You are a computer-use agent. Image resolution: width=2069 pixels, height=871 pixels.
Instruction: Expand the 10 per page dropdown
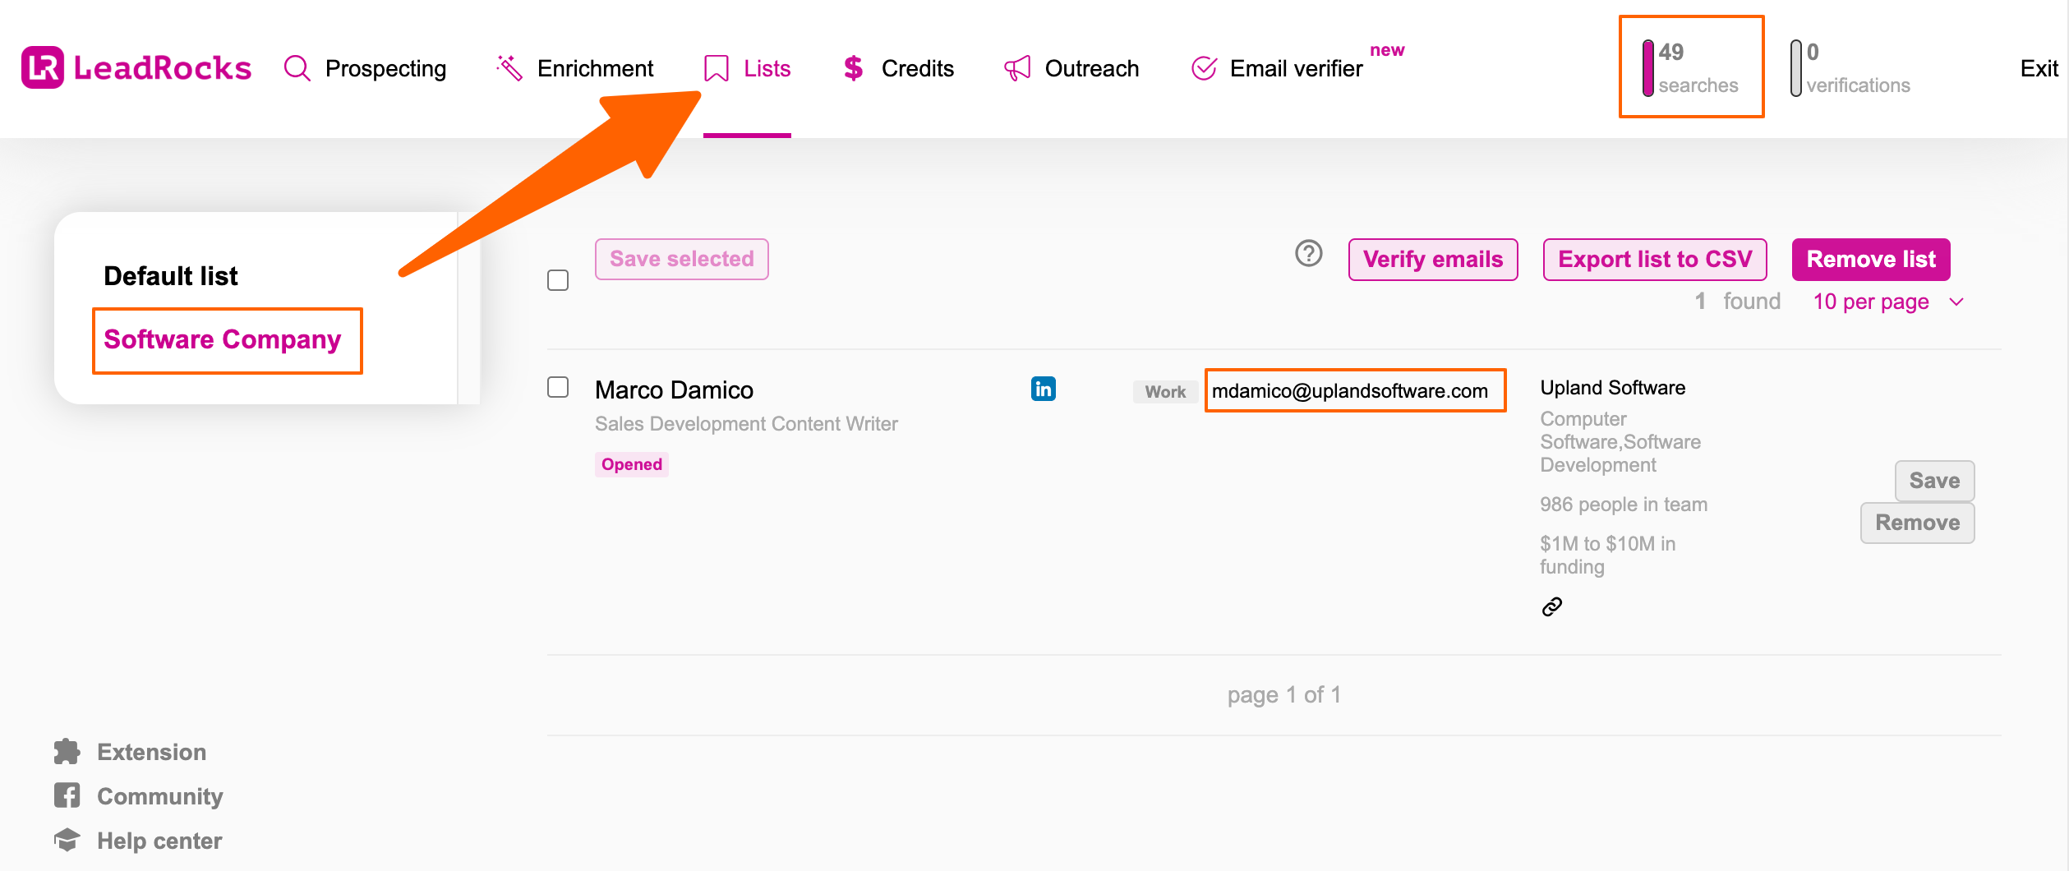[x=1888, y=302]
